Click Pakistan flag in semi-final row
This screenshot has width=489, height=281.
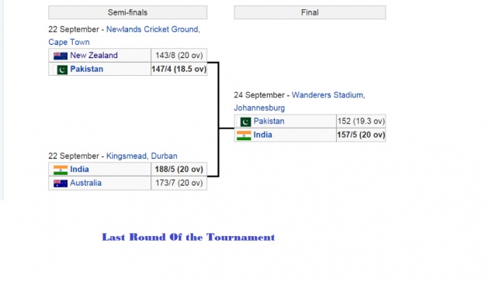click(62, 70)
